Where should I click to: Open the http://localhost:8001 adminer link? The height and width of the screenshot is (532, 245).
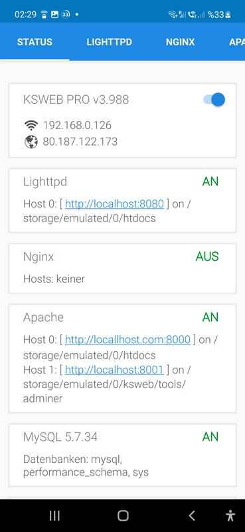(x=114, y=370)
